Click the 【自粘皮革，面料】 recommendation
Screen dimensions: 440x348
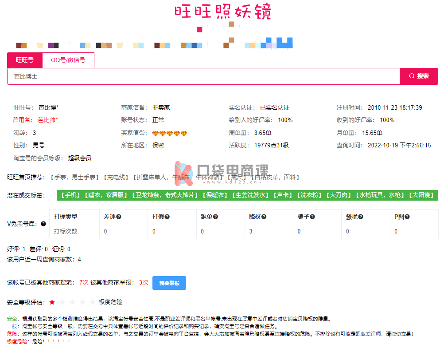pyautogui.click(x=275, y=178)
